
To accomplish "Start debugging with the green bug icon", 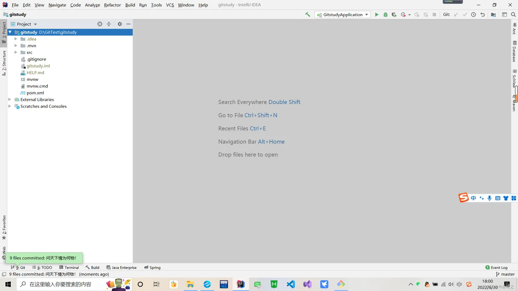I will pos(386,14).
